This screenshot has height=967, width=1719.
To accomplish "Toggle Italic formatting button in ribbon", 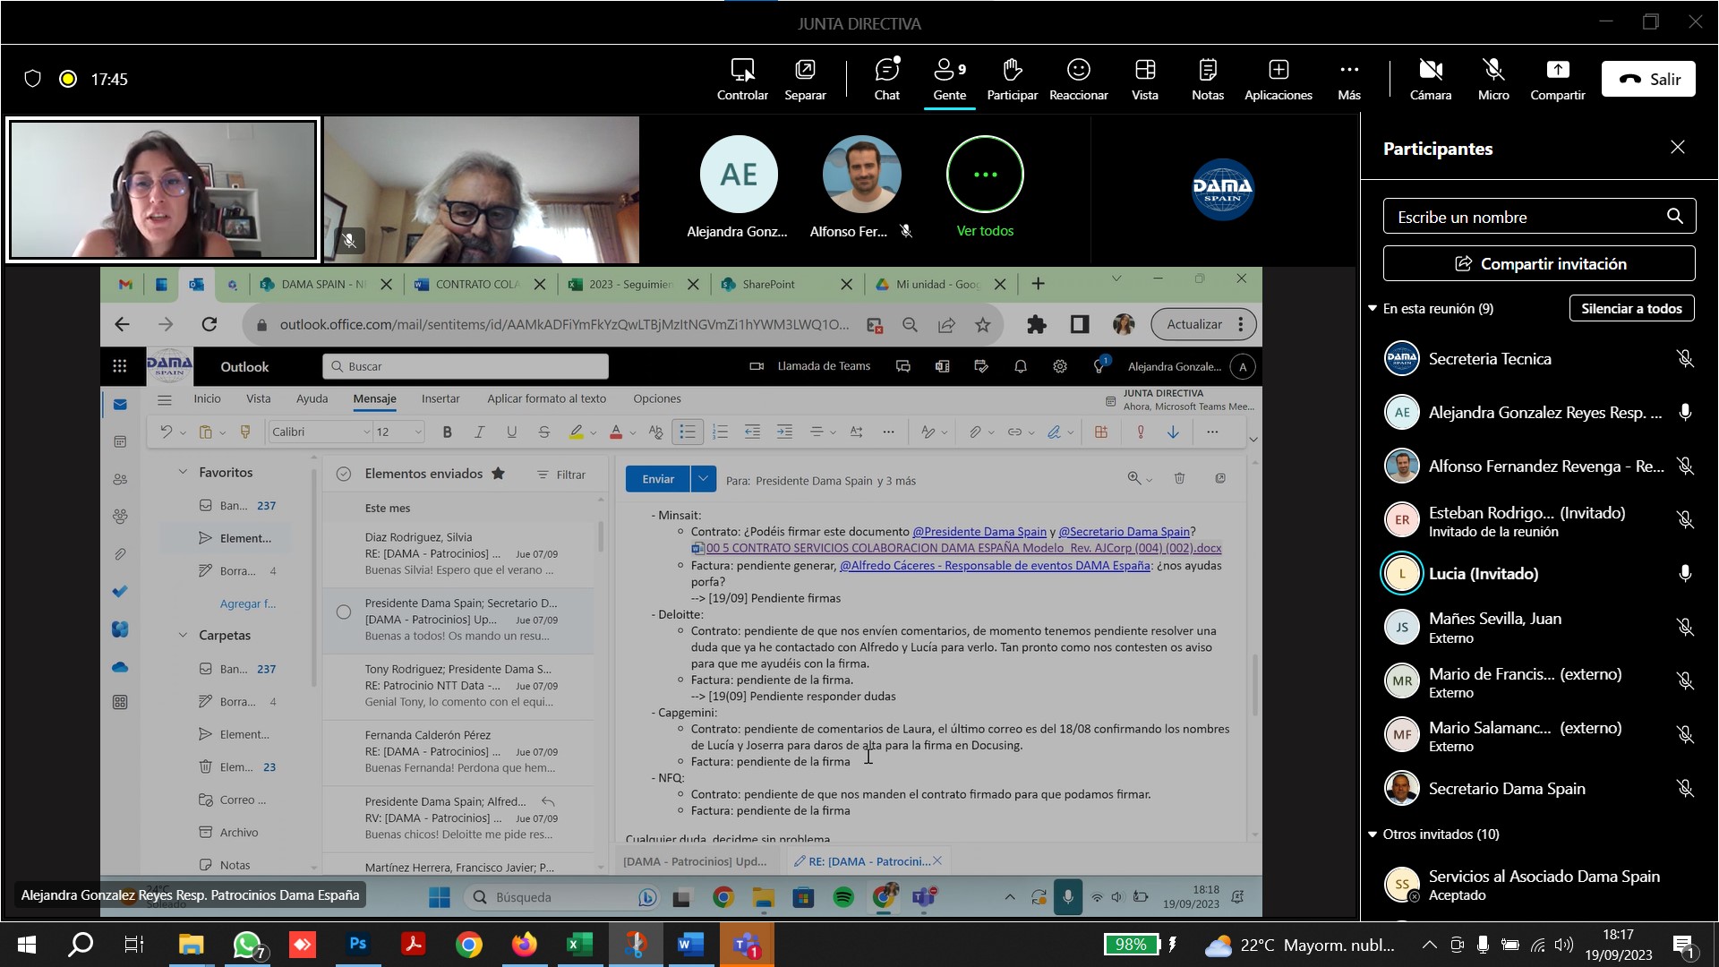I will (x=478, y=432).
